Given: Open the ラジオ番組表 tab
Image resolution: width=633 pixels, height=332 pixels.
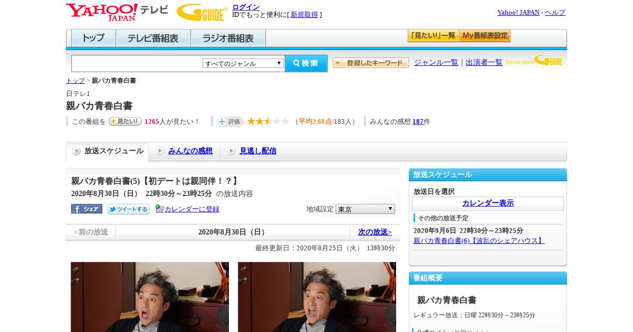Looking at the screenshot, I should tap(228, 38).
